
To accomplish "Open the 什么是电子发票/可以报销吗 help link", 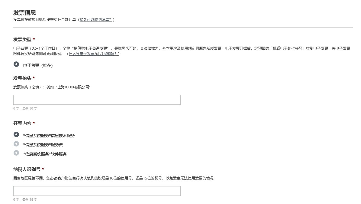I will 93,54.
